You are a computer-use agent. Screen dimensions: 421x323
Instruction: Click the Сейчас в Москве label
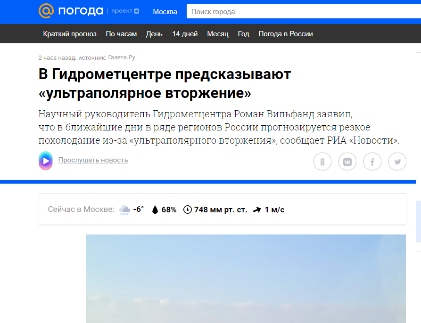tap(81, 209)
